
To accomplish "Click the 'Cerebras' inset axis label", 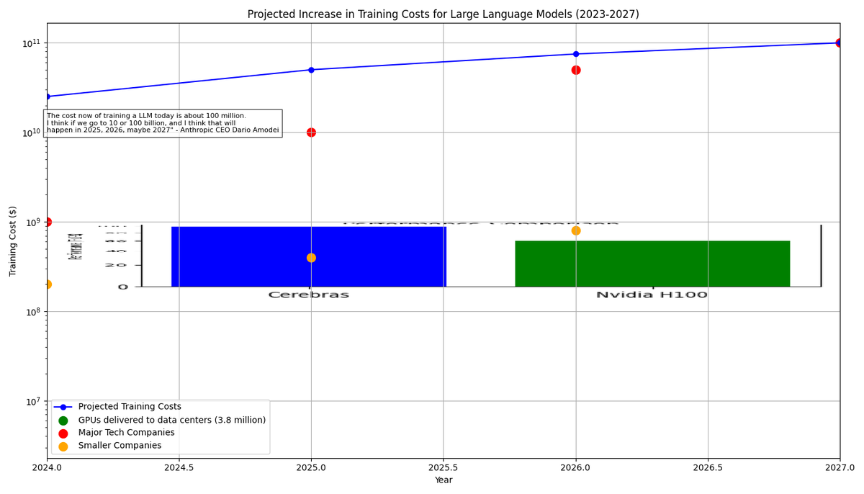I will click(x=309, y=295).
